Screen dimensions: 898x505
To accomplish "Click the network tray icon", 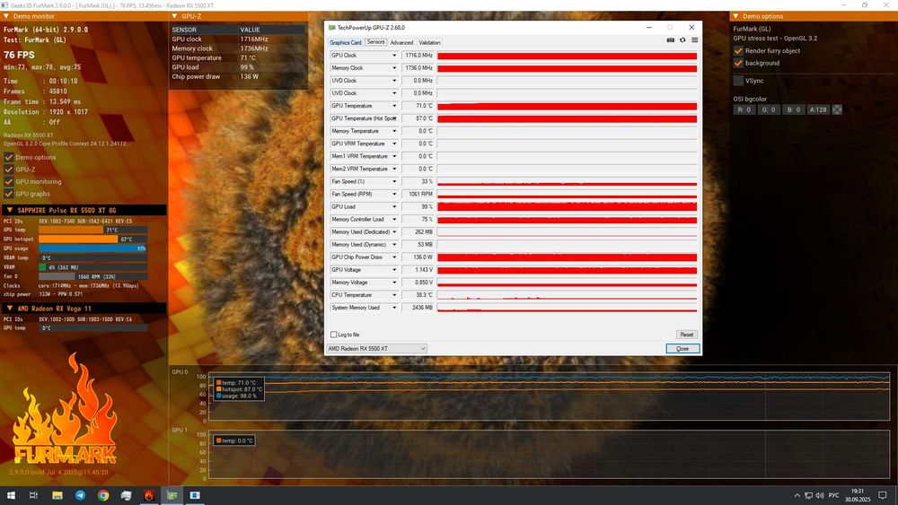I will tap(808, 495).
